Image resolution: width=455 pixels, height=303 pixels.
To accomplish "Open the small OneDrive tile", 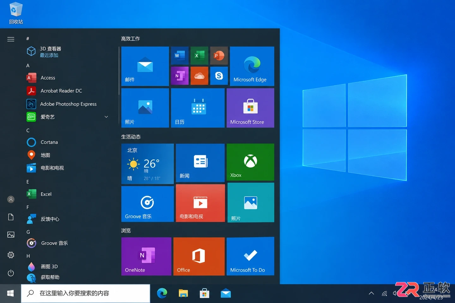I will pos(199,76).
